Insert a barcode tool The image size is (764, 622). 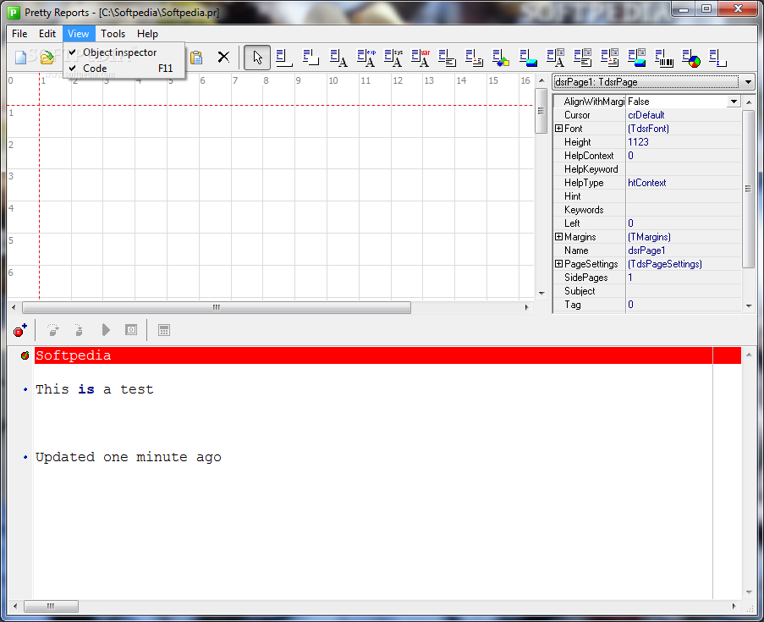[663, 58]
